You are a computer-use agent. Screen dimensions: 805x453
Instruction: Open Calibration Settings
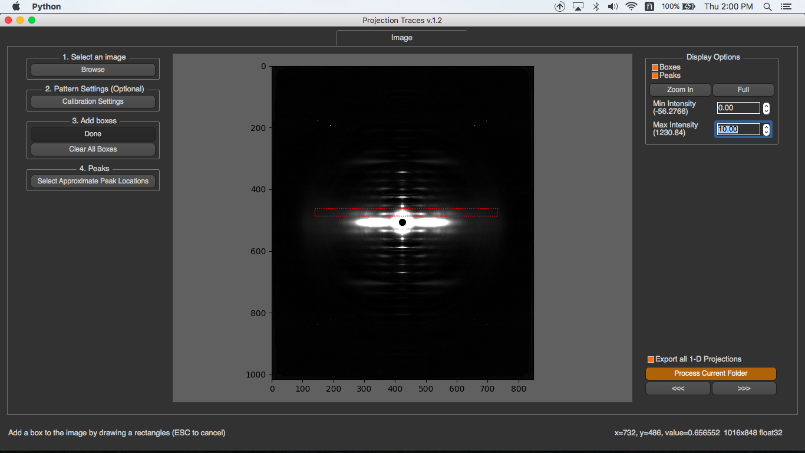click(93, 101)
